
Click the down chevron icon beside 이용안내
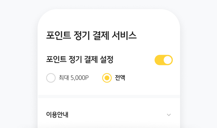tap(169, 115)
